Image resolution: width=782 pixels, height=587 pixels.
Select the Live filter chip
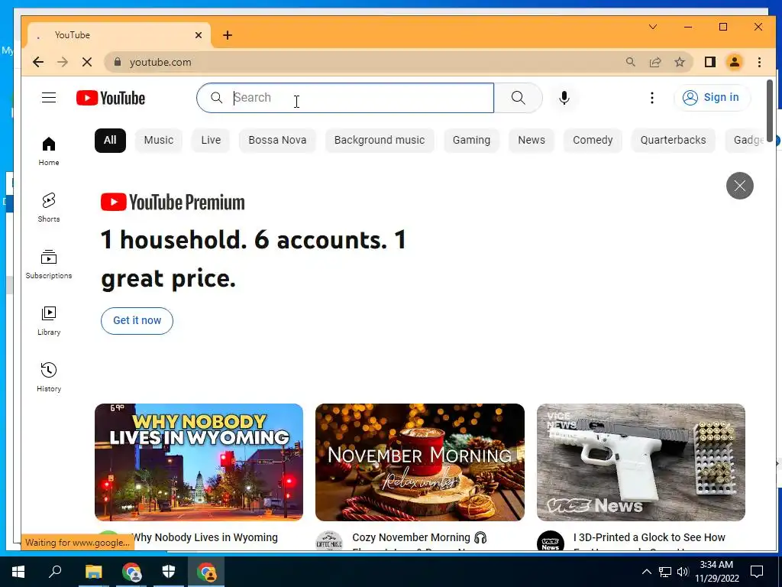(211, 141)
